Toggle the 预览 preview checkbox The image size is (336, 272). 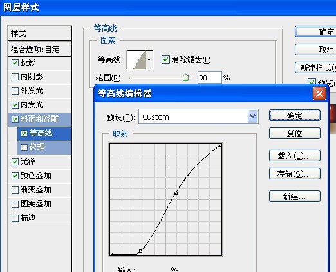coord(312,82)
